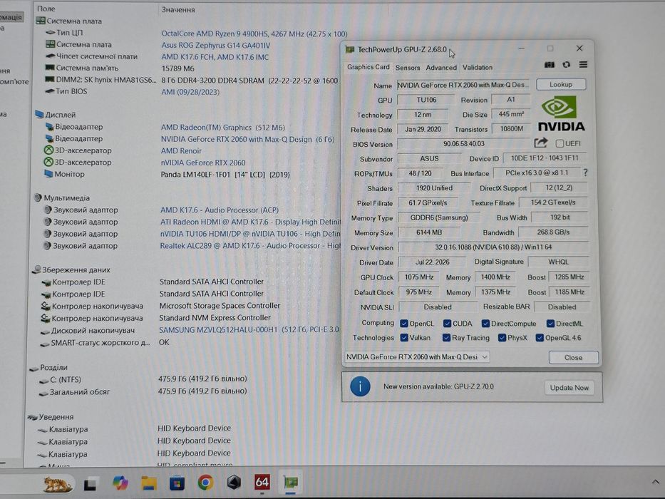Click the Memory Size 6144 MB field

pyautogui.click(x=429, y=232)
